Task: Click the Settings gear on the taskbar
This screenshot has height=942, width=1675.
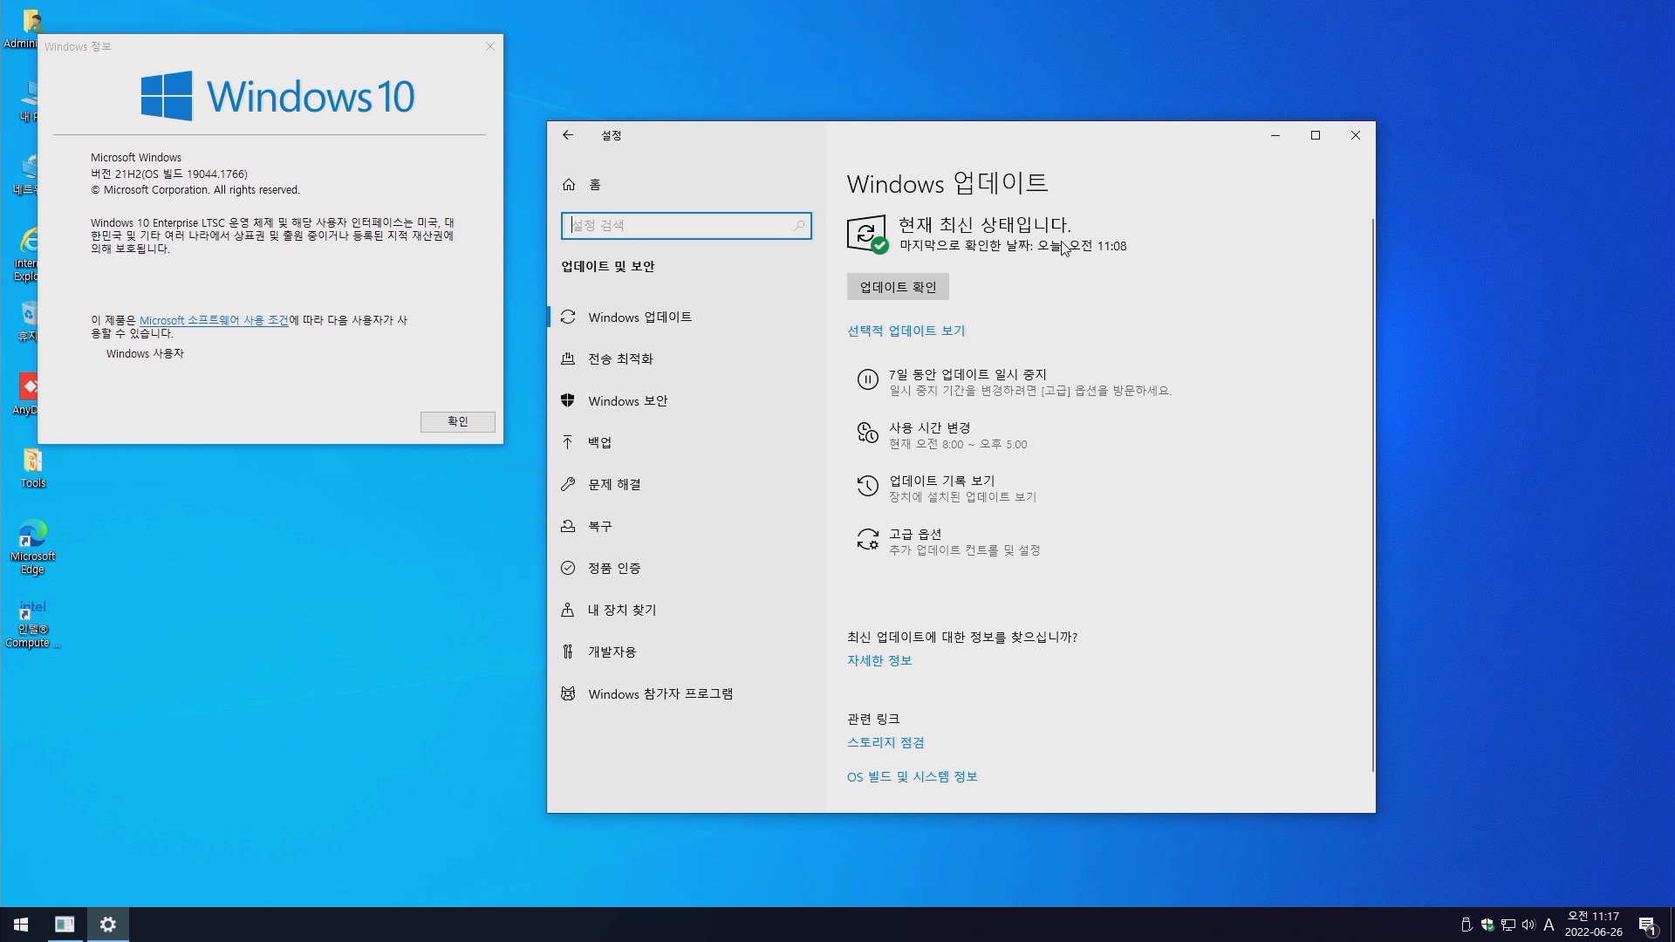Action: coord(108,925)
